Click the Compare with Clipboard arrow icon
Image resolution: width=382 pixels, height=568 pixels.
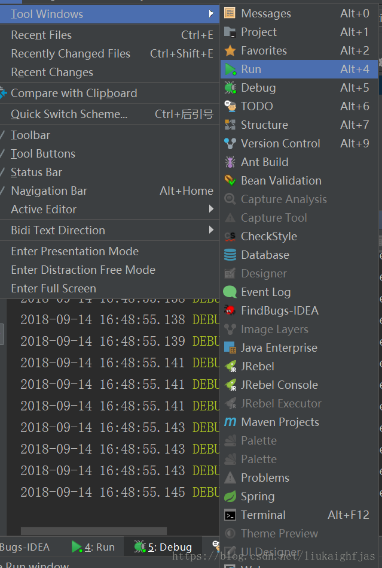point(3,93)
